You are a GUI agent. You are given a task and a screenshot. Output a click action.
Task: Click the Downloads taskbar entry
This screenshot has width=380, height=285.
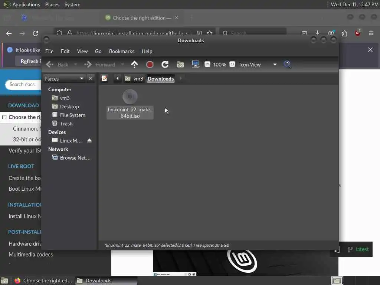click(x=106, y=281)
